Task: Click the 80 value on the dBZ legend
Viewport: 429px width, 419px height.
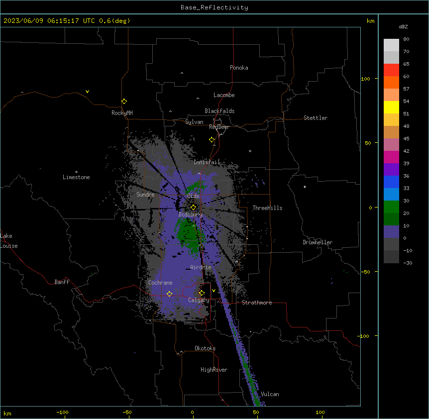Action: 406,39
